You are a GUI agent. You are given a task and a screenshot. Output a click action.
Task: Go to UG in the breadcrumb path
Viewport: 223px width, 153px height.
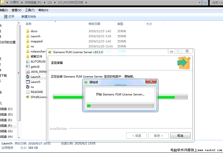[x=50, y=2]
